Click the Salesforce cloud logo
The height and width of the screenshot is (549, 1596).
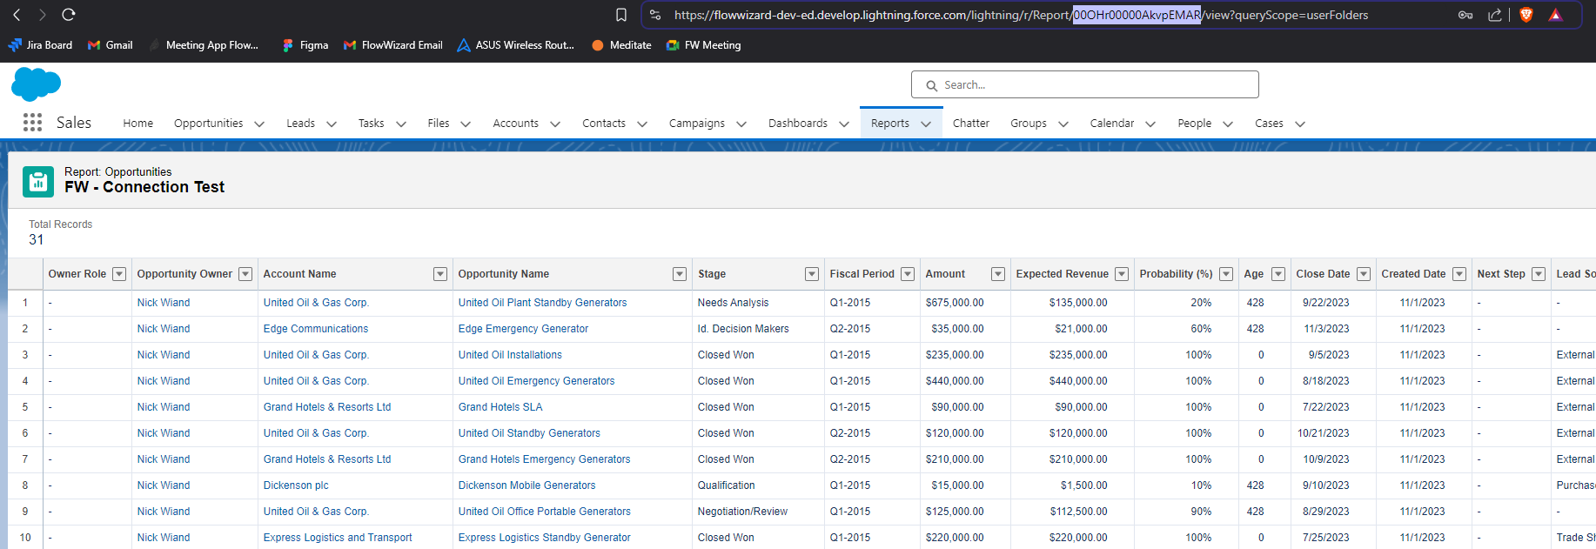point(36,84)
